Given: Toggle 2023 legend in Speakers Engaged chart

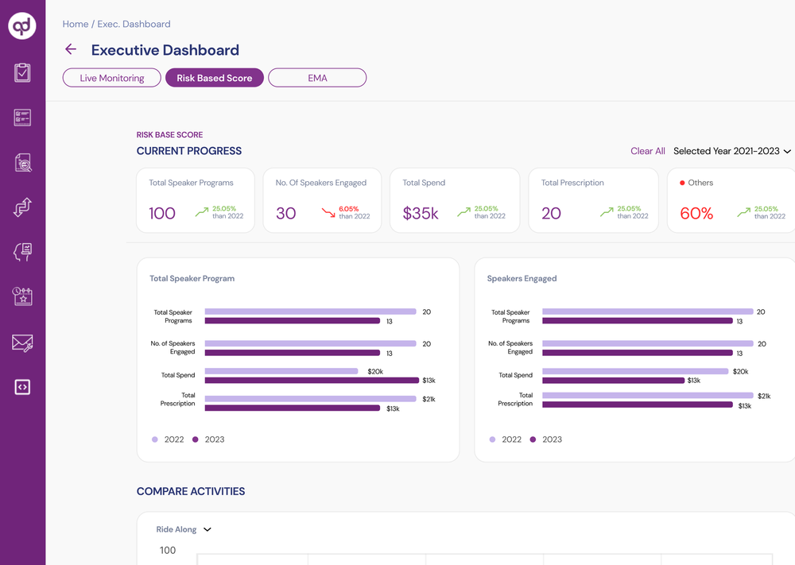Looking at the screenshot, I should [x=546, y=439].
